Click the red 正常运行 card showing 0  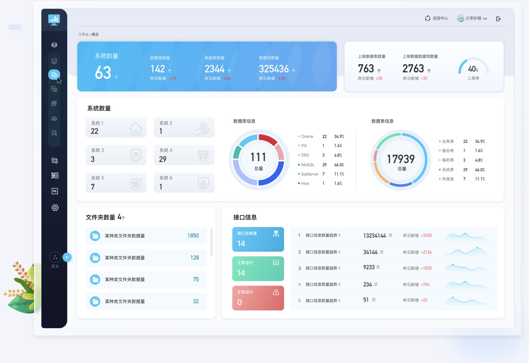coord(258,298)
